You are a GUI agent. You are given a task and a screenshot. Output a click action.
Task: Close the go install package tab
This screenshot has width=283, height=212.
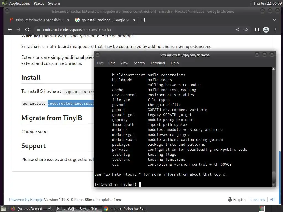click(x=134, y=20)
